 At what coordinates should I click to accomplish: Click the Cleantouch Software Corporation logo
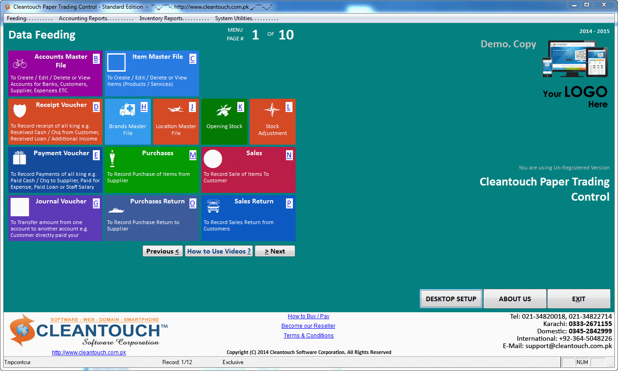89,330
